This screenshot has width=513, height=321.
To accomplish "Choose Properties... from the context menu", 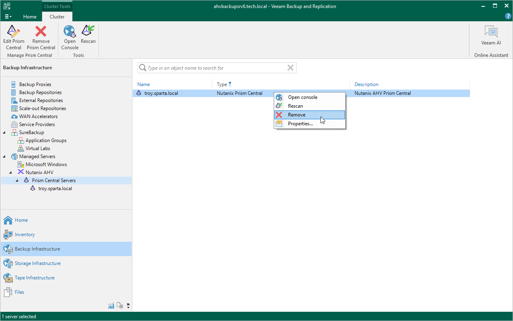I will [x=310, y=124].
